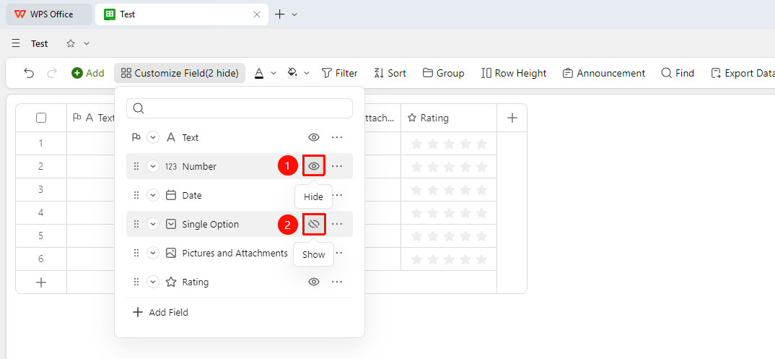Select row number 3
The image size is (775, 359).
click(41, 189)
